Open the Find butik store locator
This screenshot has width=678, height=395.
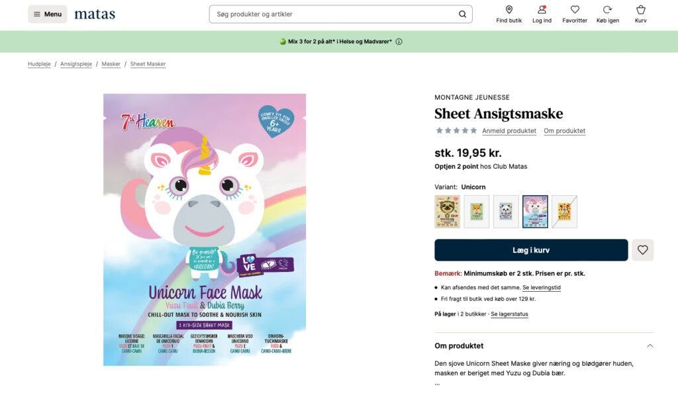508,14
